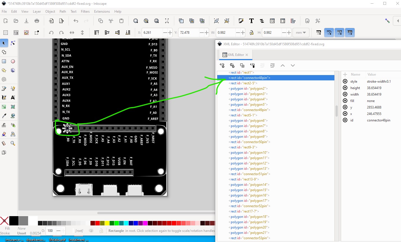Click raise node up chevron in XML Editor

pyautogui.click(x=283, y=65)
